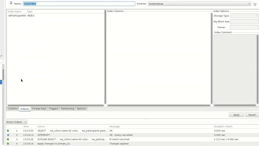259x146 pixels.
Task: Switch to the Options tab
Action: (x=81, y=109)
